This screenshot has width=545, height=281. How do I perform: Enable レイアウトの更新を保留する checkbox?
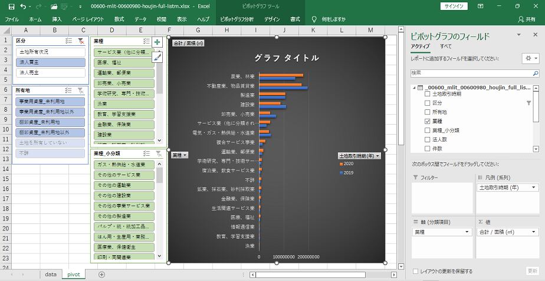(x=416, y=271)
